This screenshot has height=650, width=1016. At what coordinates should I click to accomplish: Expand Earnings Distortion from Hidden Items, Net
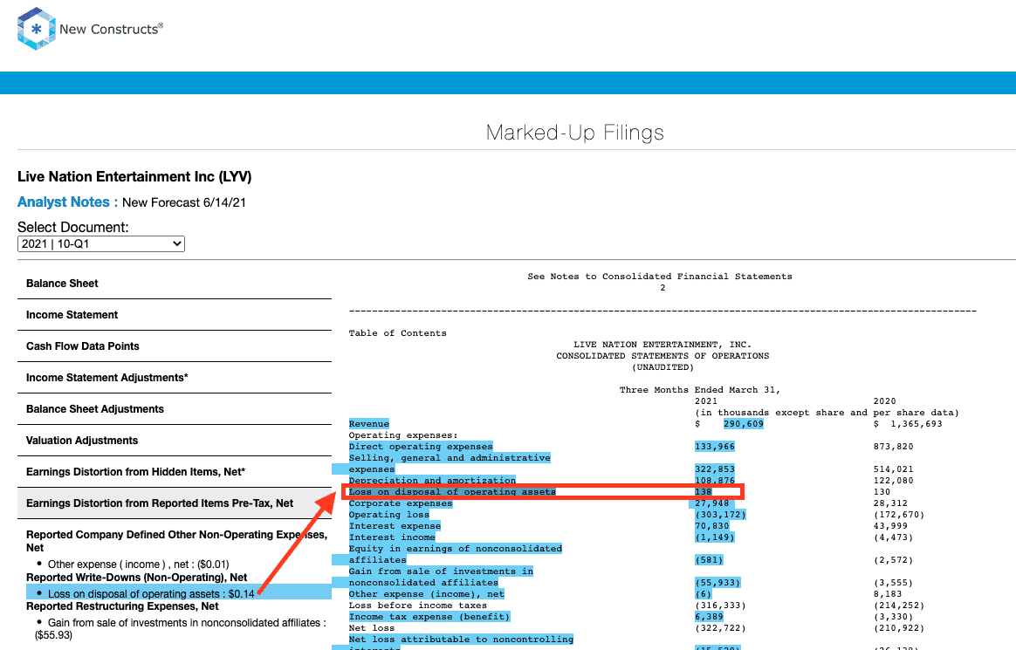click(x=175, y=472)
